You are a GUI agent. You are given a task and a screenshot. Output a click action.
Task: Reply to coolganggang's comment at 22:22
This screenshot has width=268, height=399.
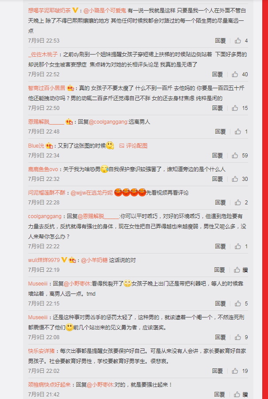click(220, 246)
